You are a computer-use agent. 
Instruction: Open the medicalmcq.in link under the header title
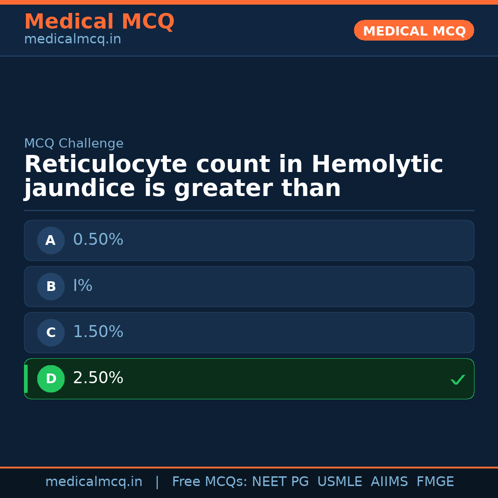click(72, 40)
